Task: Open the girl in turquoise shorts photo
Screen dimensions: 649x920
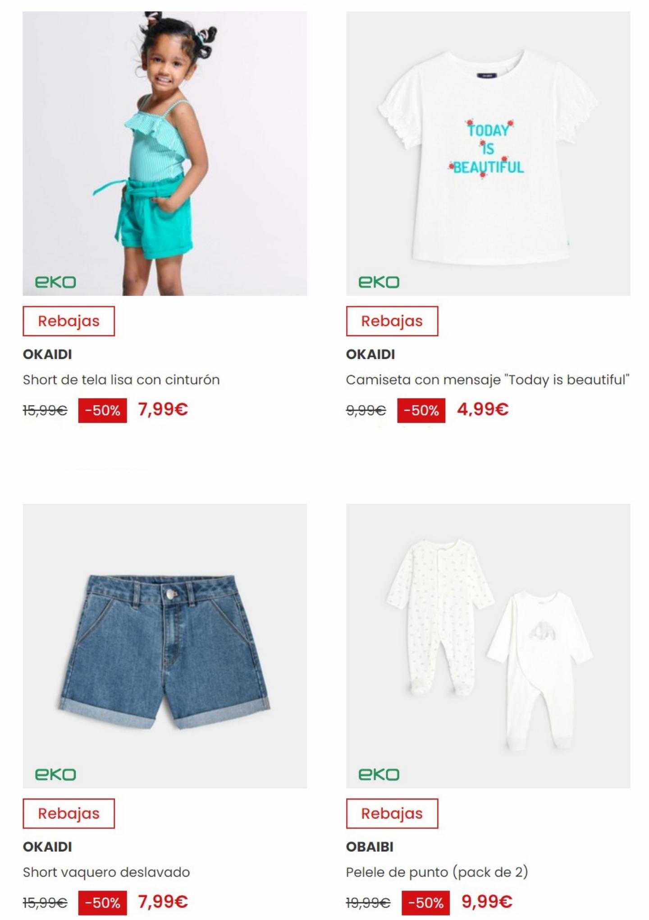Action: click(x=165, y=153)
